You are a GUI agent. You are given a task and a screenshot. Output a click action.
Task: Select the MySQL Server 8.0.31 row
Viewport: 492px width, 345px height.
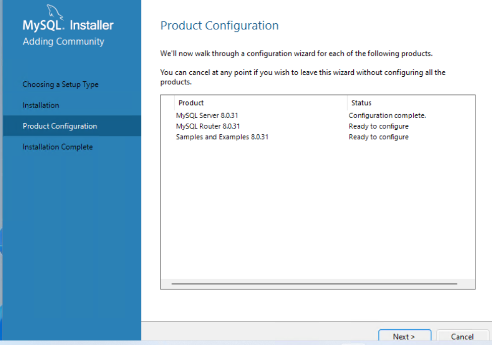pyautogui.click(x=207, y=115)
